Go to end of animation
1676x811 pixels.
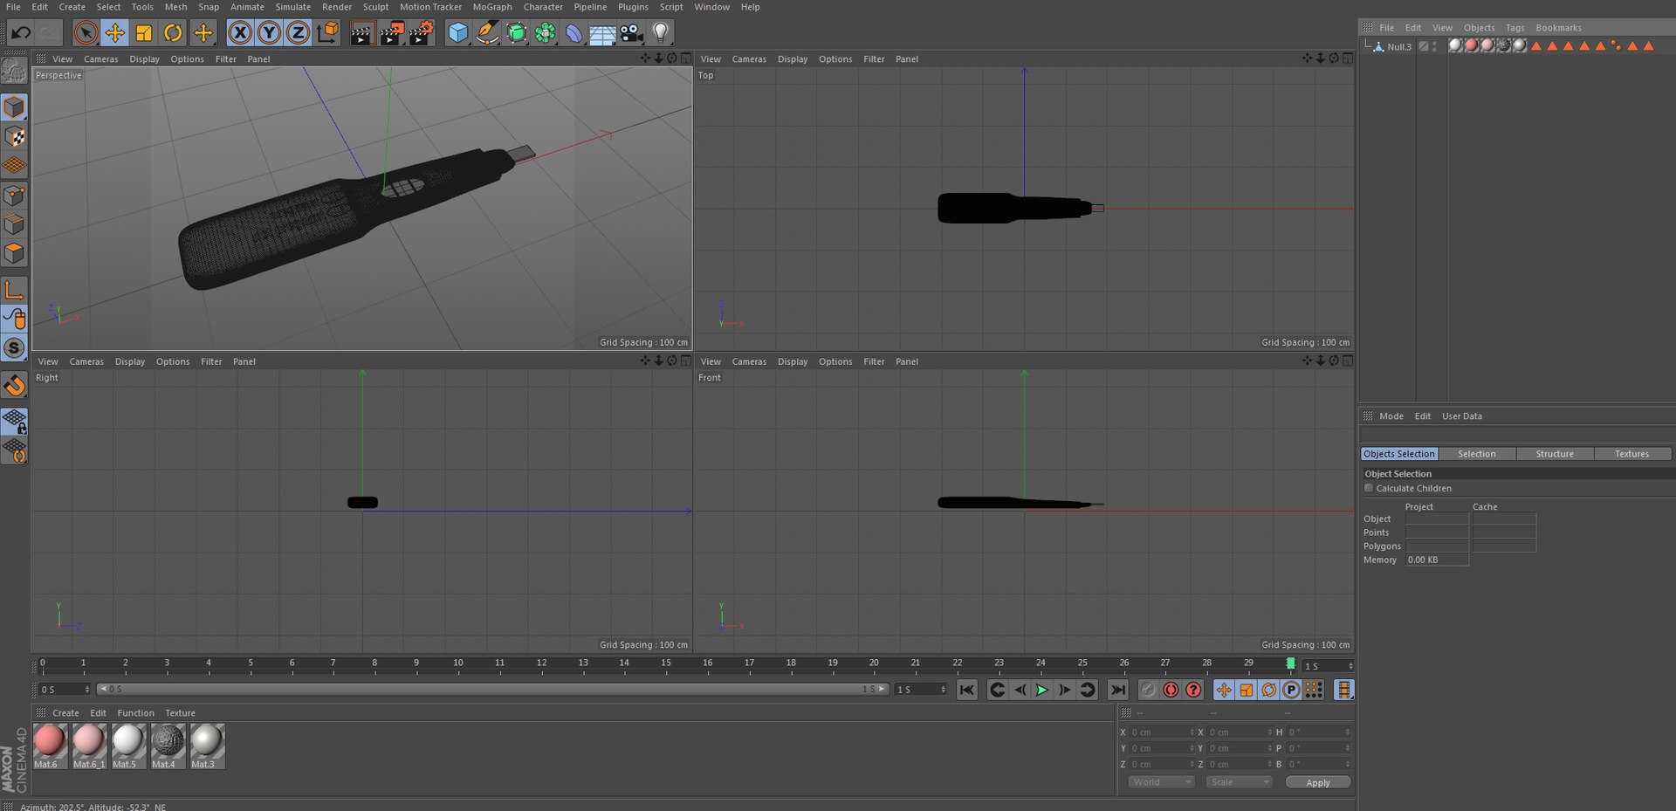(x=1117, y=690)
